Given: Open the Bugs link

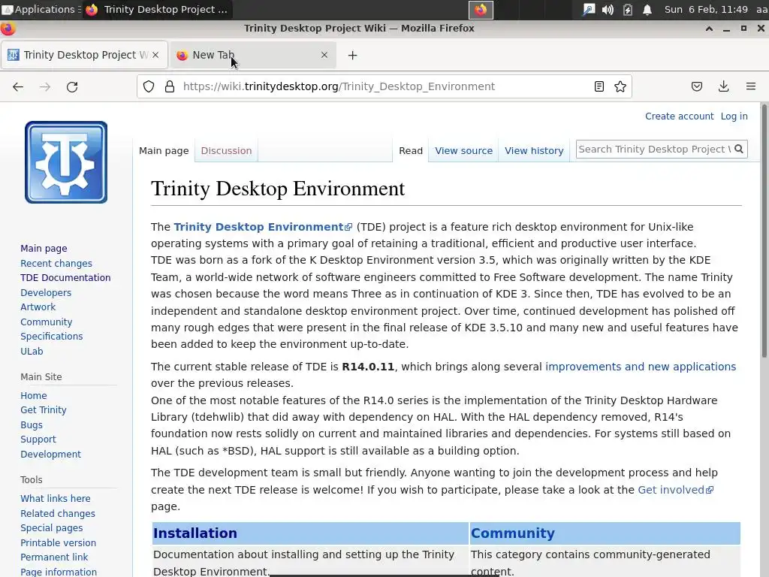Looking at the screenshot, I should (32, 425).
